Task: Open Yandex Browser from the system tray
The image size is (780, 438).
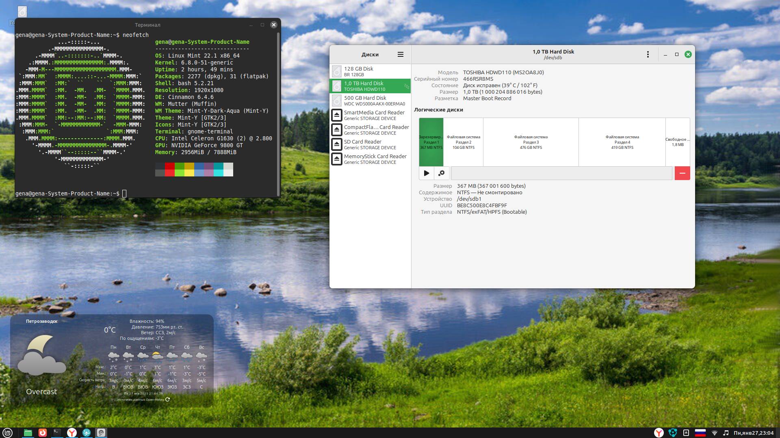Action: click(x=659, y=432)
